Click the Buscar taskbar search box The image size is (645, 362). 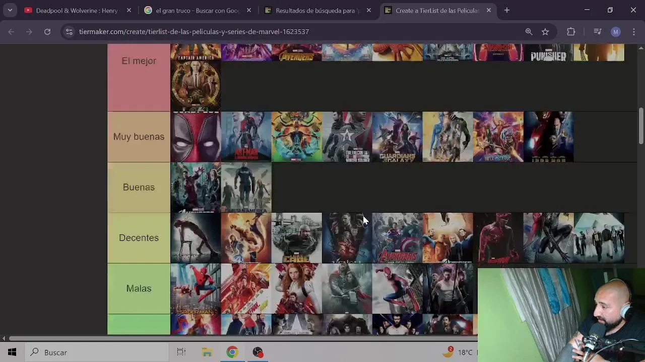[x=96, y=352]
